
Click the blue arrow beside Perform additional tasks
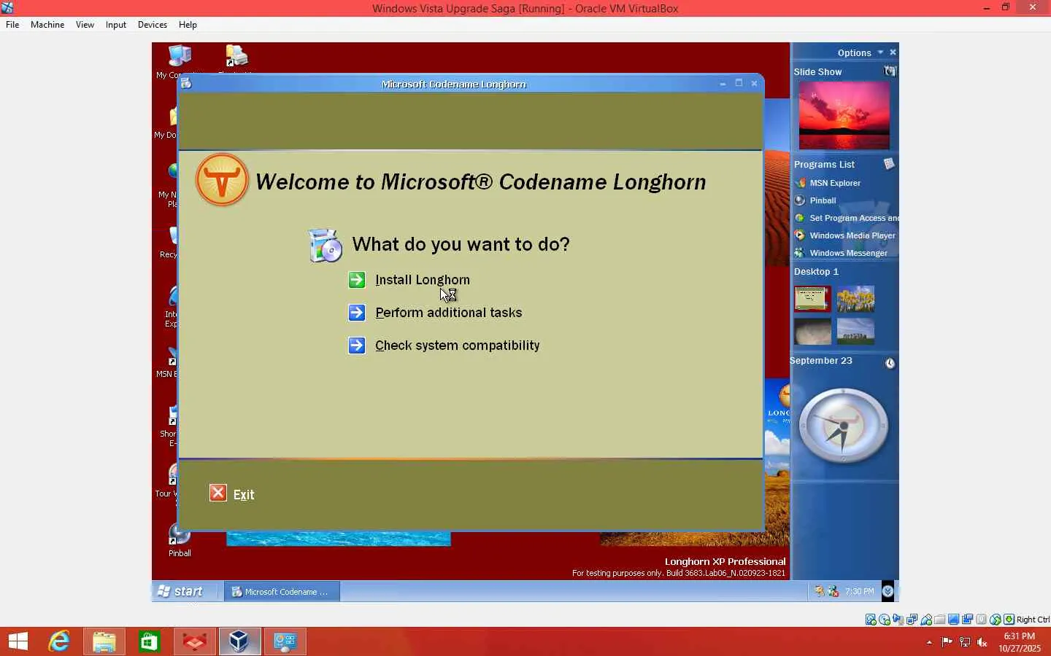357,313
